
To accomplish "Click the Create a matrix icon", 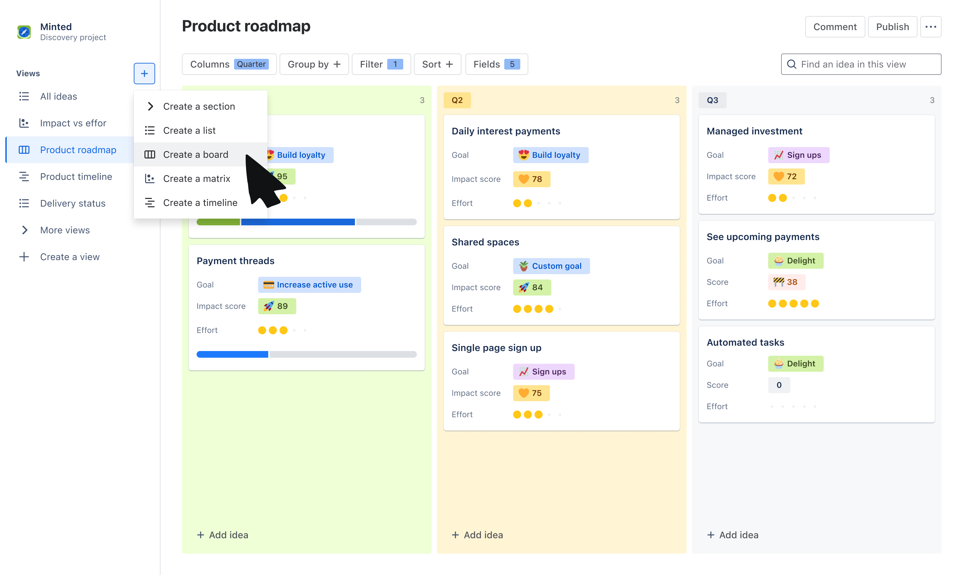I will 150,178.
